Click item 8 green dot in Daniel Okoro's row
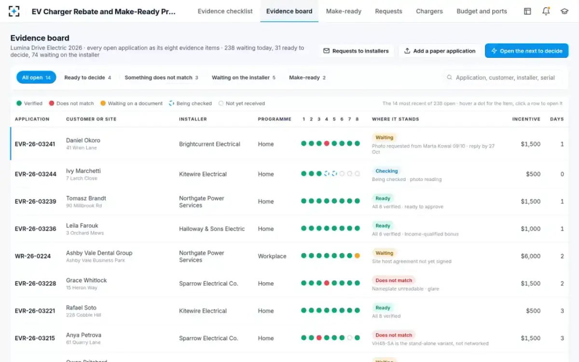Viewport: 579px width, 362px height. [x=357, y=143]
